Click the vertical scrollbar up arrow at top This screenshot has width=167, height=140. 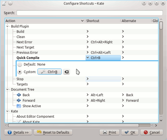coord(161,19)
